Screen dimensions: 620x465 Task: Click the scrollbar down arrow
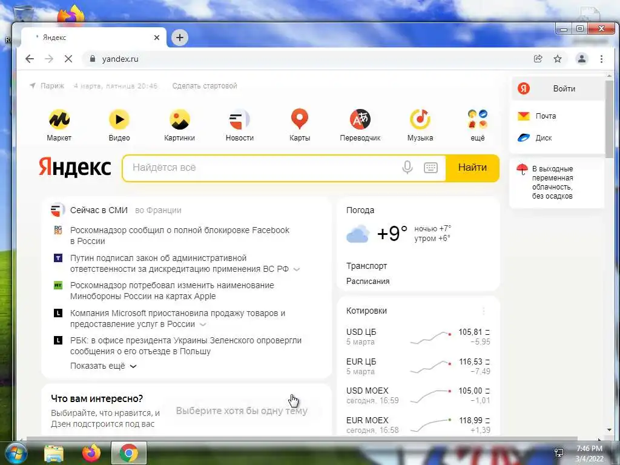(x=609, y=430)
